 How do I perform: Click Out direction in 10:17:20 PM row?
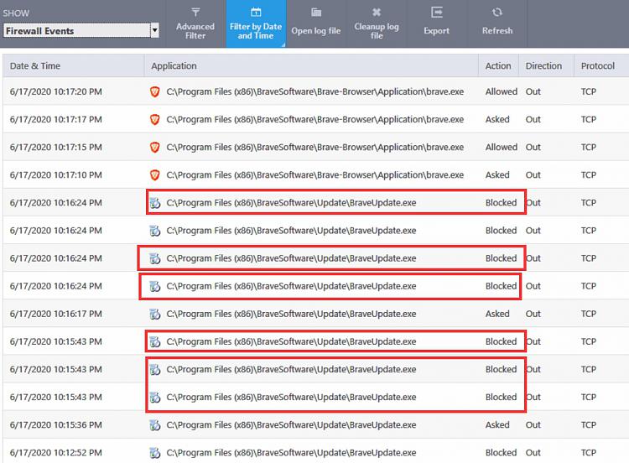(533, 92)
